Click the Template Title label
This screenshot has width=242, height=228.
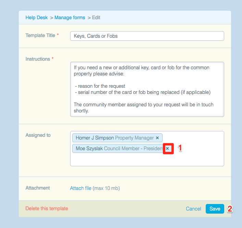(x=40, y=35)
